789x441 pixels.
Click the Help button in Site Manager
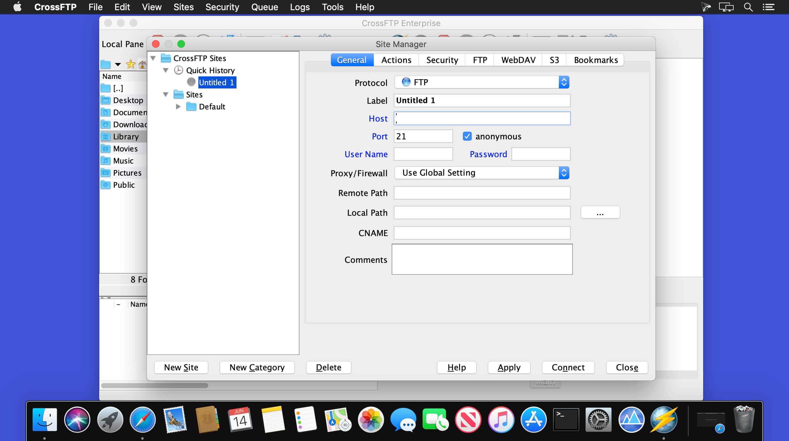coord(457,367)
